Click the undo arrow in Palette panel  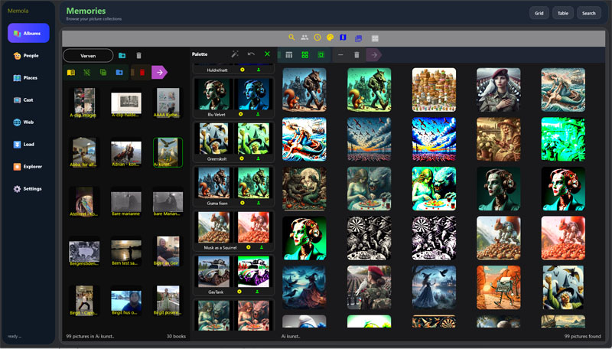(251, 54)
